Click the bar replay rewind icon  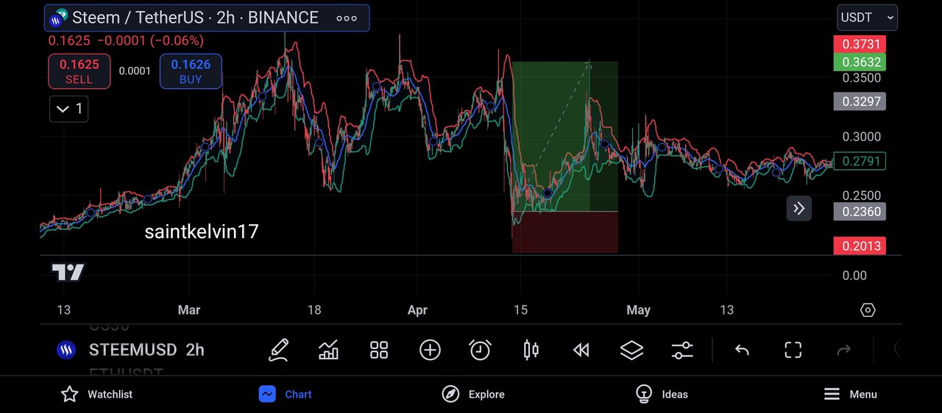[x=581, y=350]
